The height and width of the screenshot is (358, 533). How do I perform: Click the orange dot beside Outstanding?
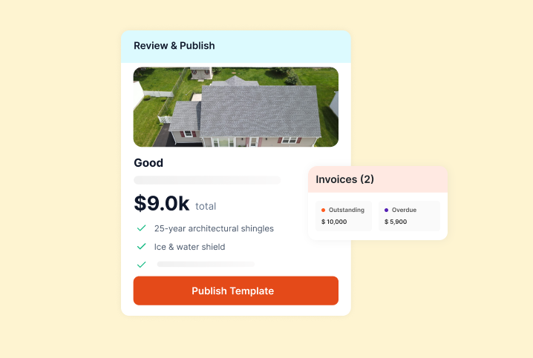tap(324, 210)
